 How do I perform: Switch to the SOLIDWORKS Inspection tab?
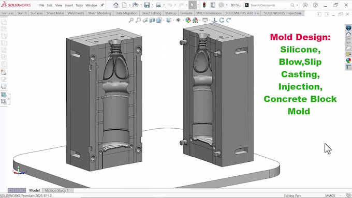tap(283, 13)
